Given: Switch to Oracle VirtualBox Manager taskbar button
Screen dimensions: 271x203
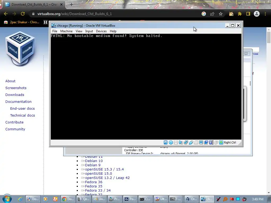Looking at the screenshot, I should [x=191, y=199].
